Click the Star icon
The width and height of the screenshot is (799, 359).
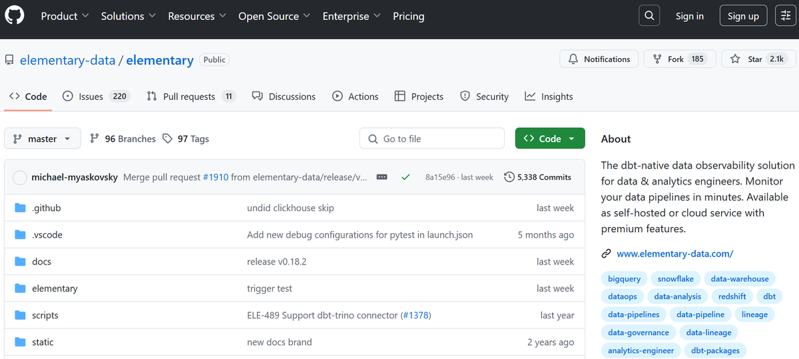735,59
